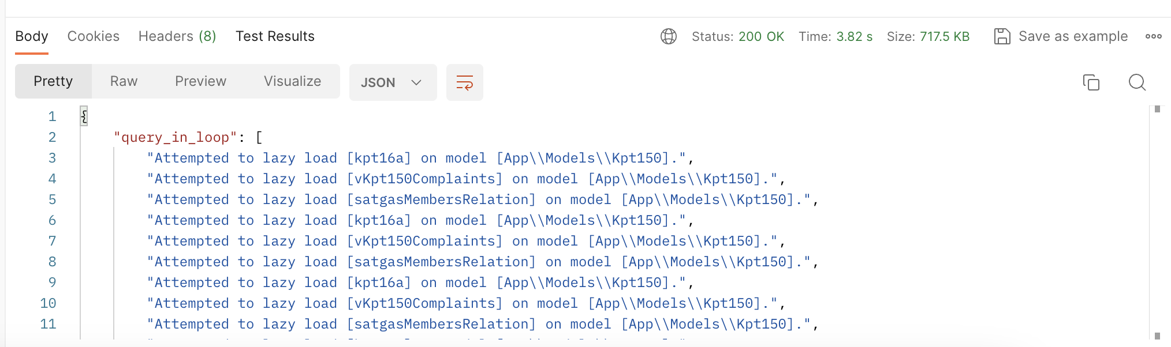Expand the format dropdown chevron arrow

[x=416, y=82]
